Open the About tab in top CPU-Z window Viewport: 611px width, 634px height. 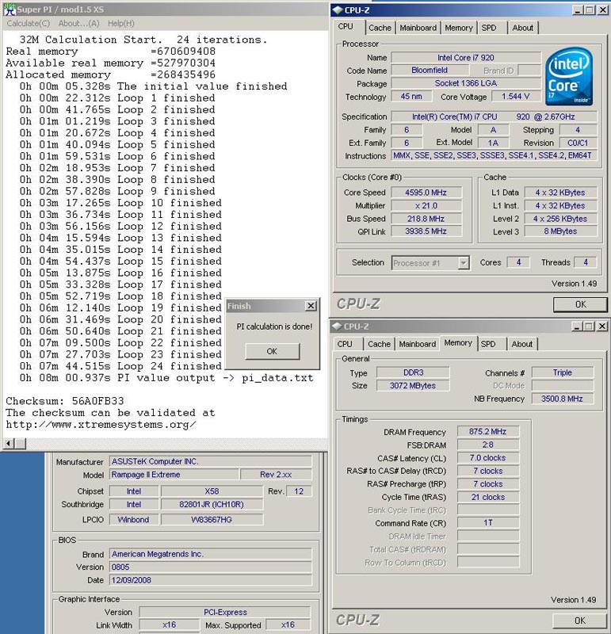[x=523, y=28]
